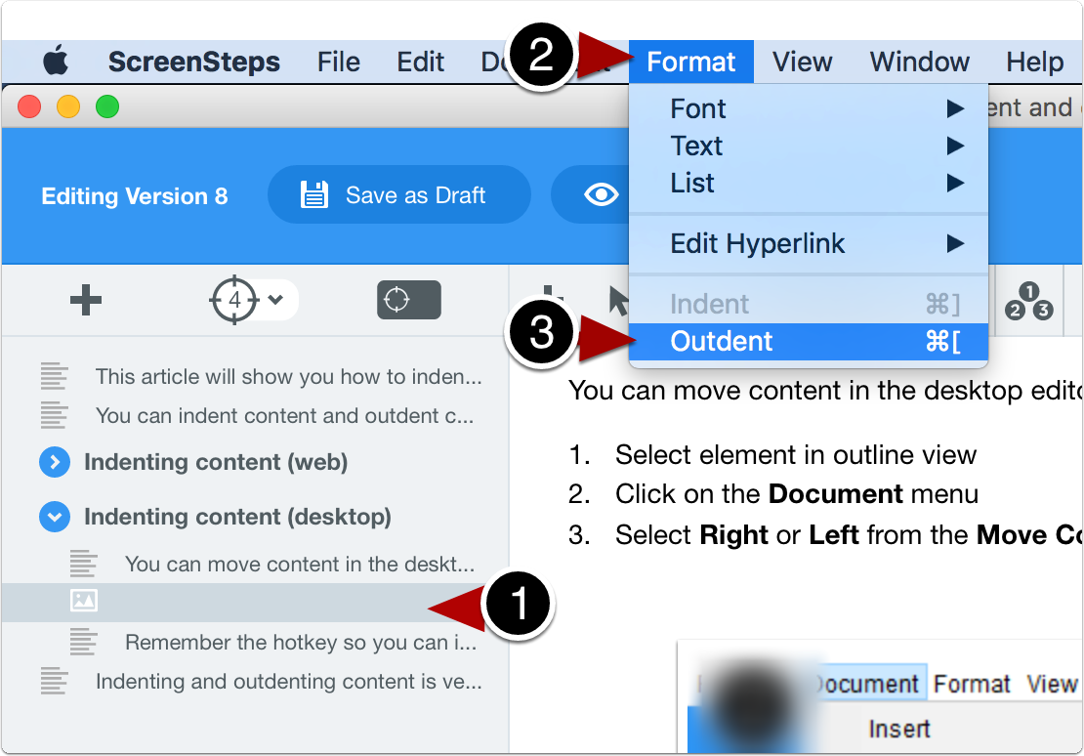Select the numbered sequence annotation tool
This screenshot has height=756, width=1084.
[x=1028, y=302]
